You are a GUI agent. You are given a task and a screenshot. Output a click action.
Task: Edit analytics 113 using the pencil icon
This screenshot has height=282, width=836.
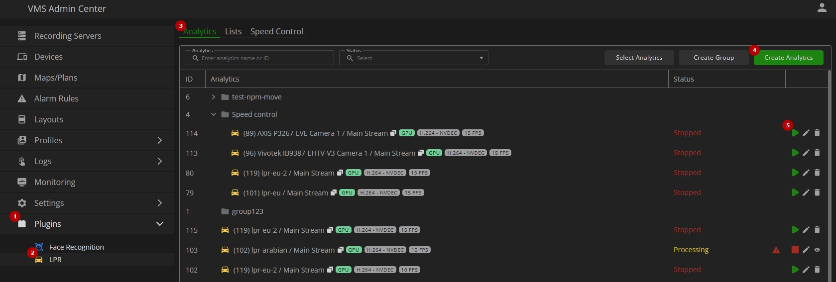point(806,153)
